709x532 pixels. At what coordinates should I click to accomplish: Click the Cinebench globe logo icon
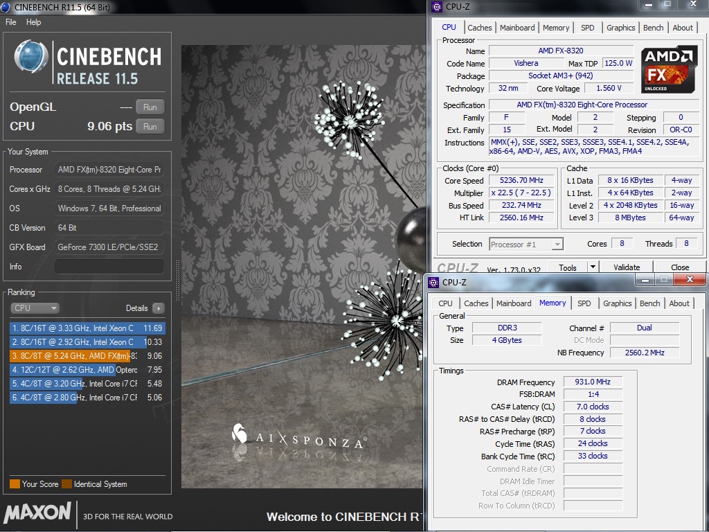click(x=30, y=57)
